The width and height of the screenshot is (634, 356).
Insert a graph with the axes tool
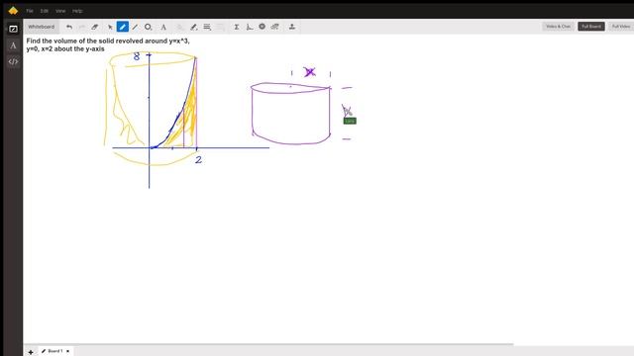(250, 27)
